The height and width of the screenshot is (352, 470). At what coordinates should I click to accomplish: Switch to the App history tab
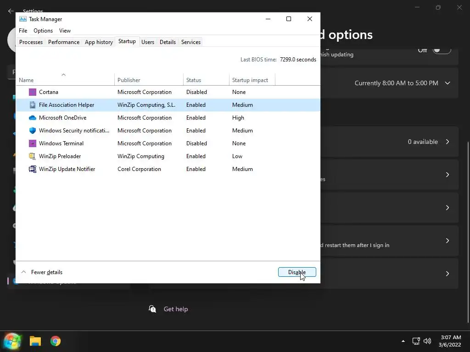pos(99,42)
